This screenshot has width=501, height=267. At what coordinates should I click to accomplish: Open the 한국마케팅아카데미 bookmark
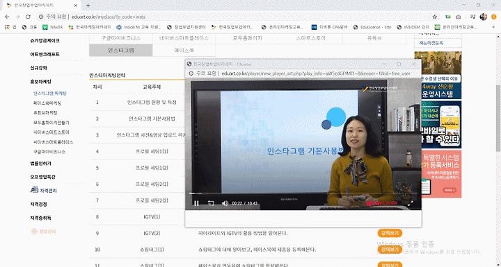pyautogui.click(x=90, y=28)
